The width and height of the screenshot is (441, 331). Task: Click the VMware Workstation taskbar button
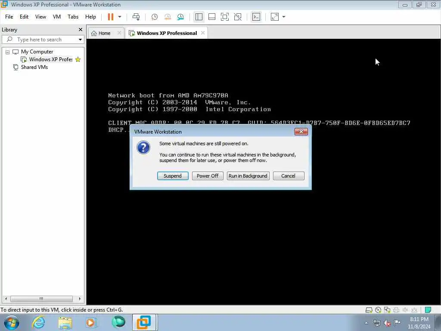point(144,322)
